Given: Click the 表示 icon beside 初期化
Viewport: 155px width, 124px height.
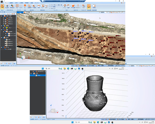Looking at the screenshot, I should pyautogui.click(x=89, y=6).
